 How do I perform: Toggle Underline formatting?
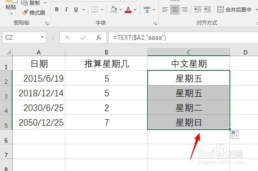pos(76,9)
